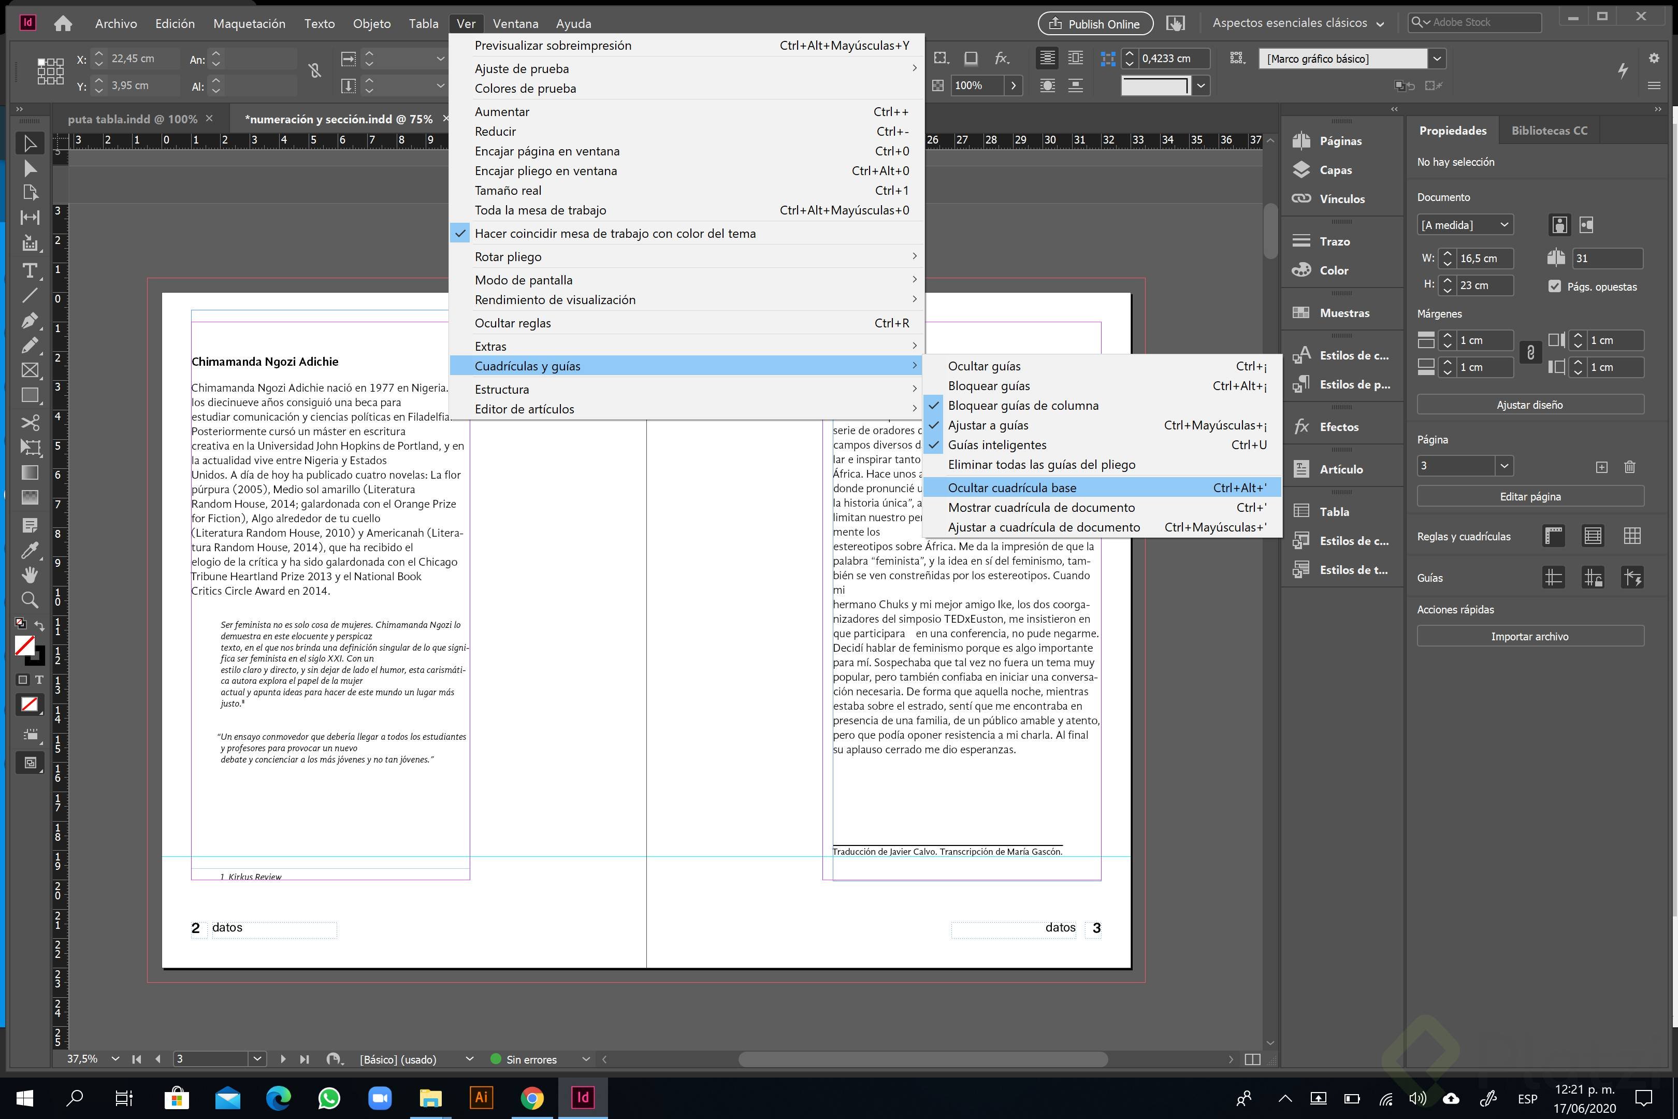Select the Pen tool

point(29,321)
